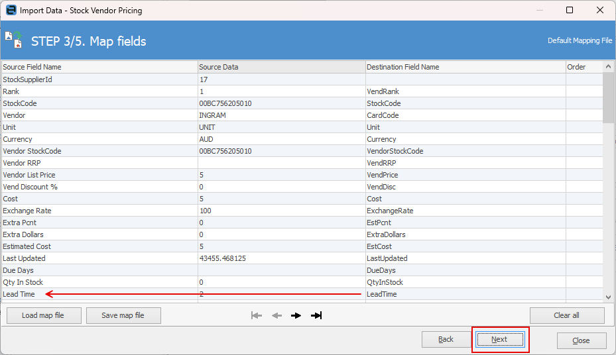Image resolution: width=616 pixels, height=355 pixels.
Task: Click the Destination Field Name column header
Action: pos(465,67)
